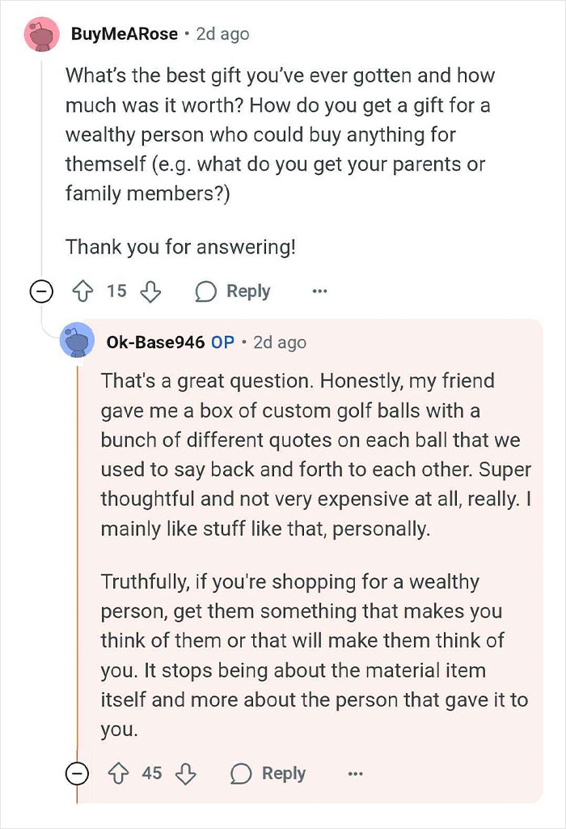Upvote Ok-Base946's reply
The height and width of the screenshot is (829, 566).
(120, 773)
